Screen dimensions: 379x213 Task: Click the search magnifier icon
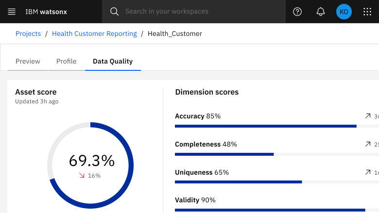[x=114, y=12]
